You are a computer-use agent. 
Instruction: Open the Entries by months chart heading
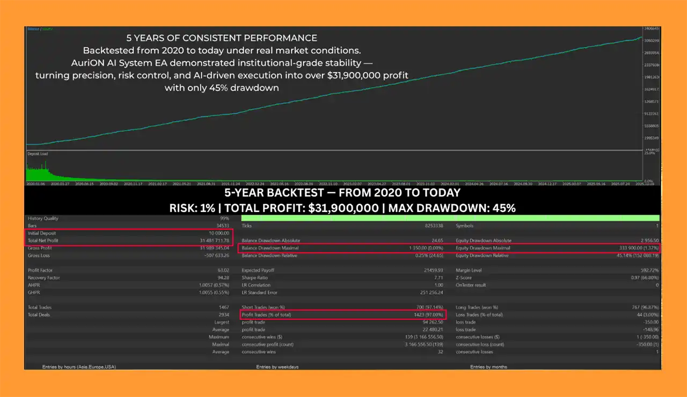pyautogui.click(x=488, y=367)
